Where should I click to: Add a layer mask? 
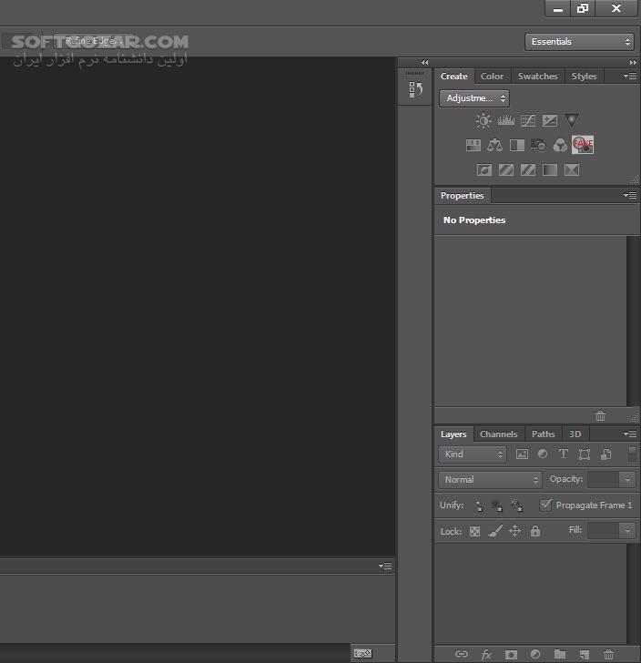(511, 655)
